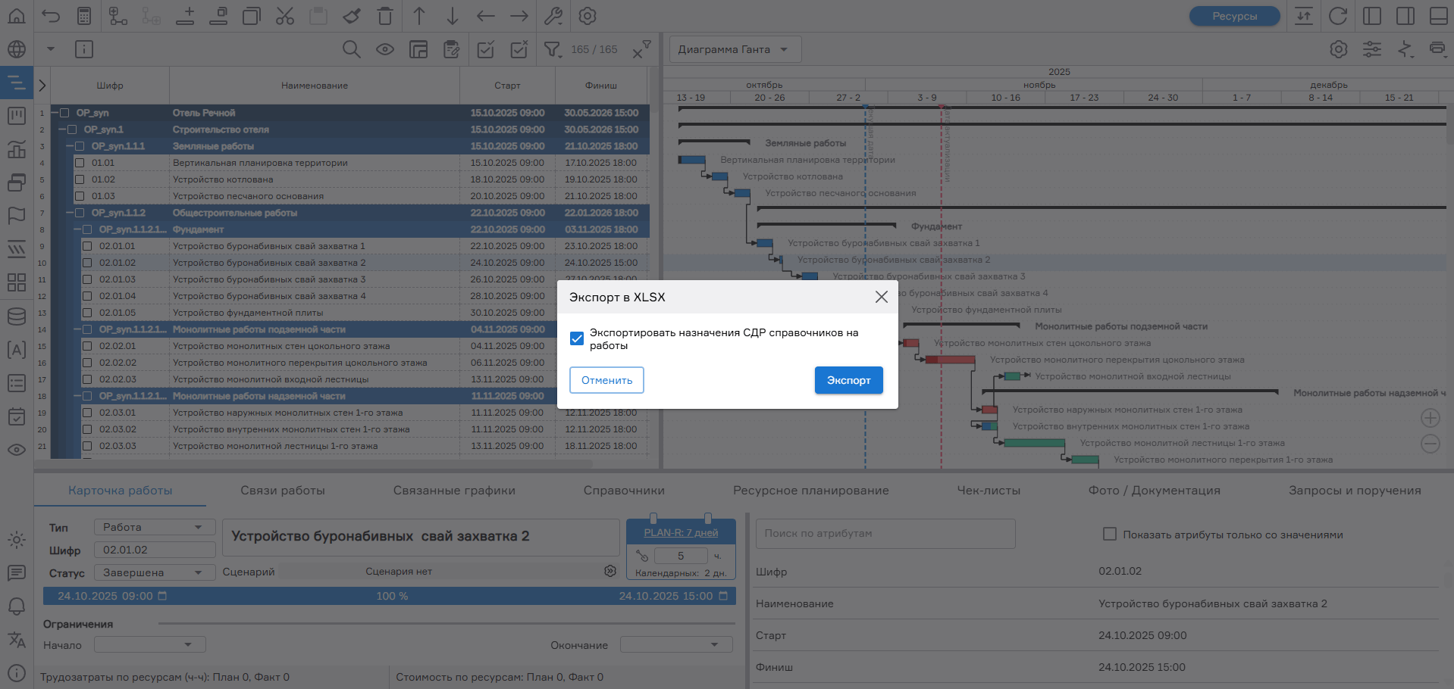Click the scissors cut icon in toolbar
1454x689 pixels.
pyautogui.click(x=285, y=16)
